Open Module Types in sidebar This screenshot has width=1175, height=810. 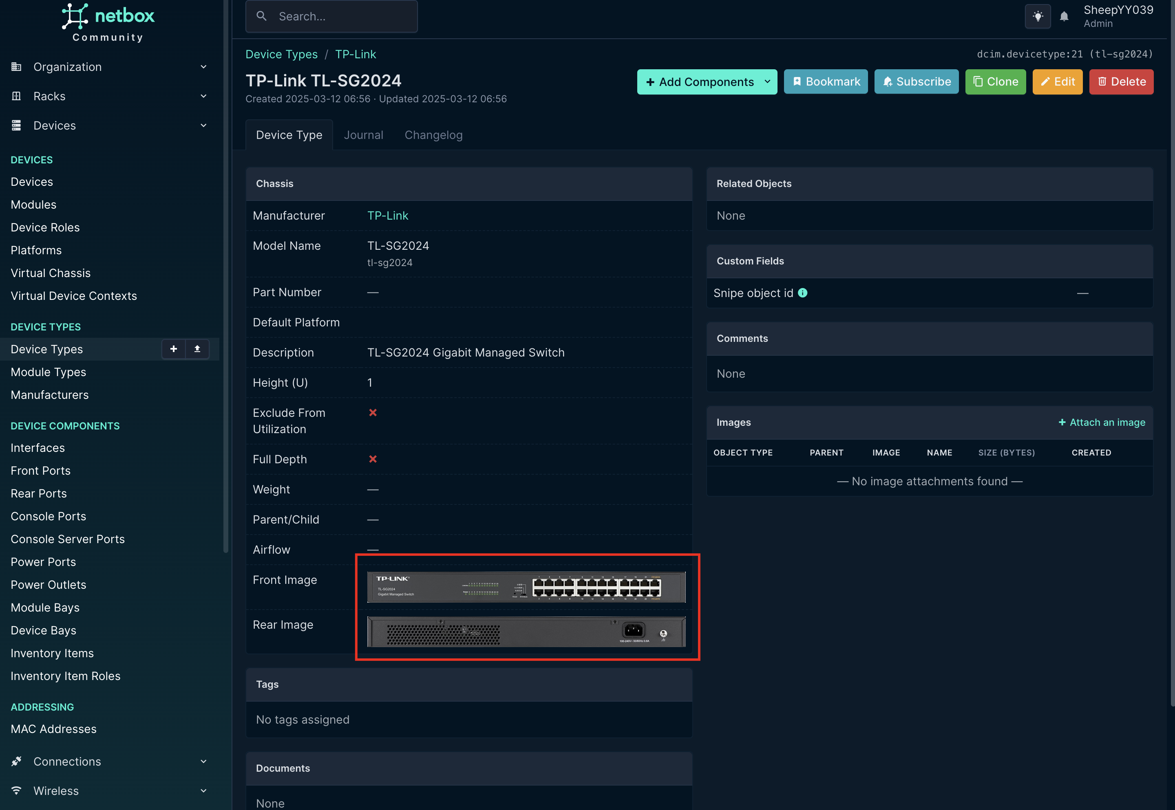tap(48, 372)
